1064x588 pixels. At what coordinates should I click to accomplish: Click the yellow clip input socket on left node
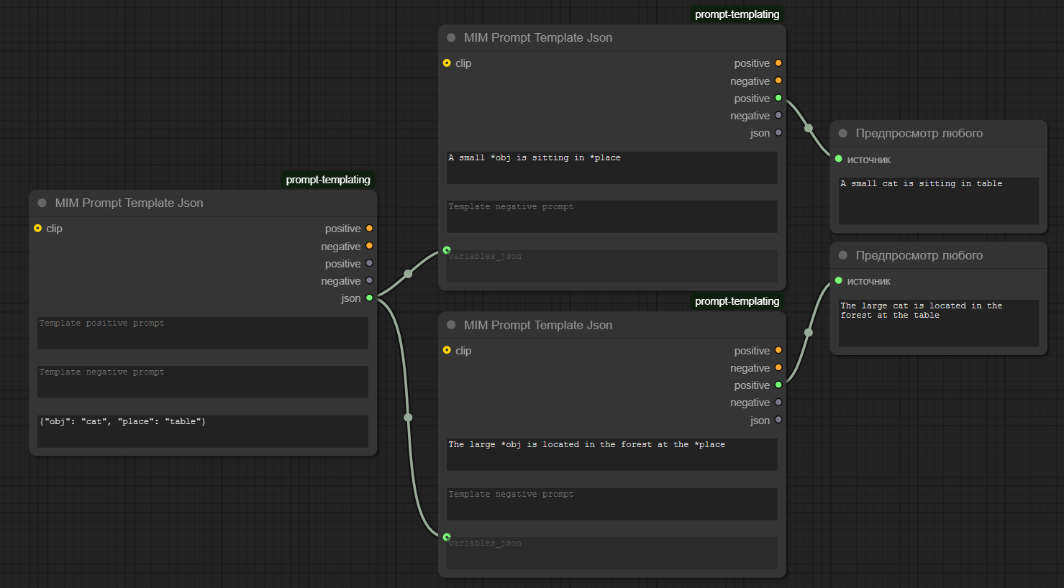click(x=37, y=228)
